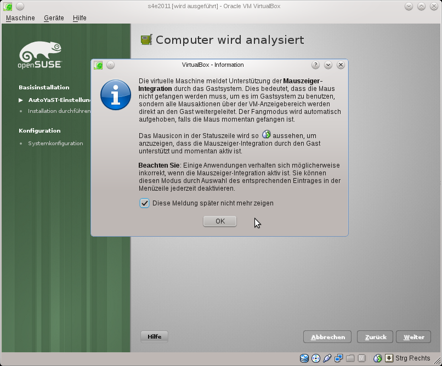Open the shared folders status icon
Image resolution: width=442 pixels, height=366 pixels.
click(x=350, y=358)
